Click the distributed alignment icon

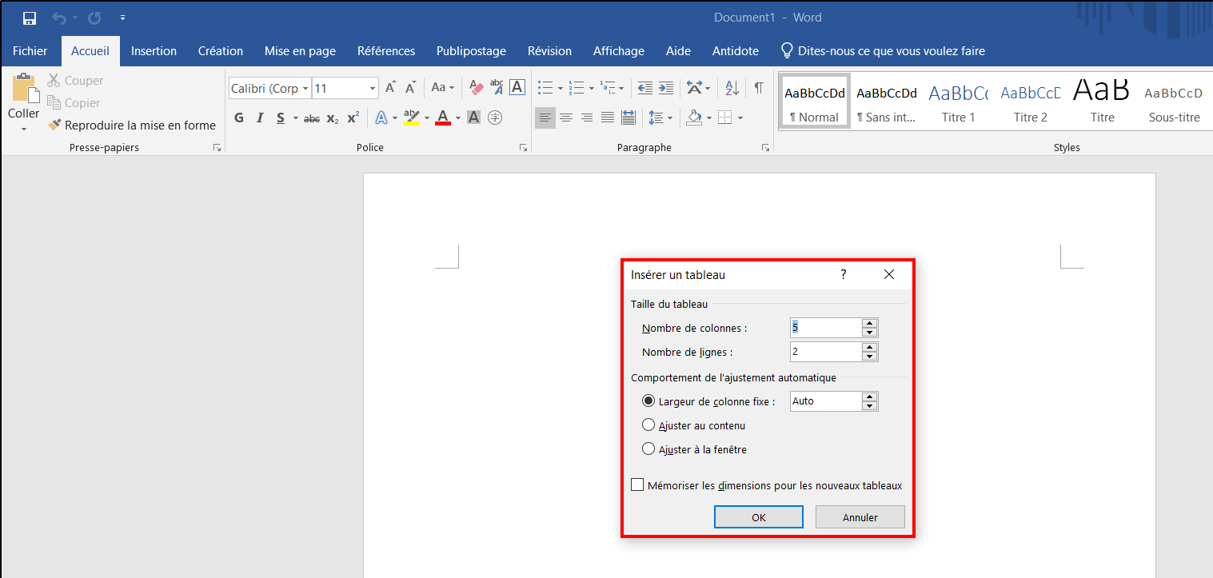tap(628, 118)
